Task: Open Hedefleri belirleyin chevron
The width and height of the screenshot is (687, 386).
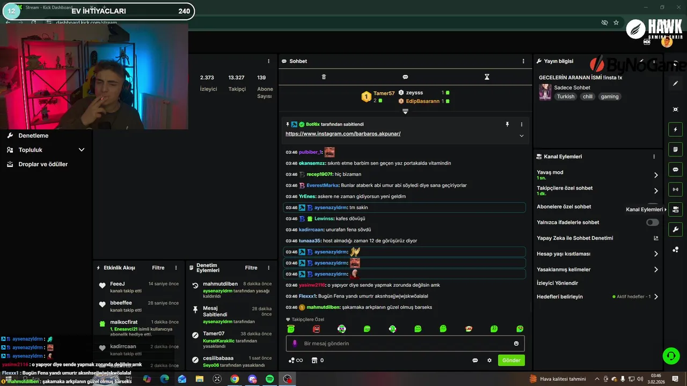Action: coord(656,297)
